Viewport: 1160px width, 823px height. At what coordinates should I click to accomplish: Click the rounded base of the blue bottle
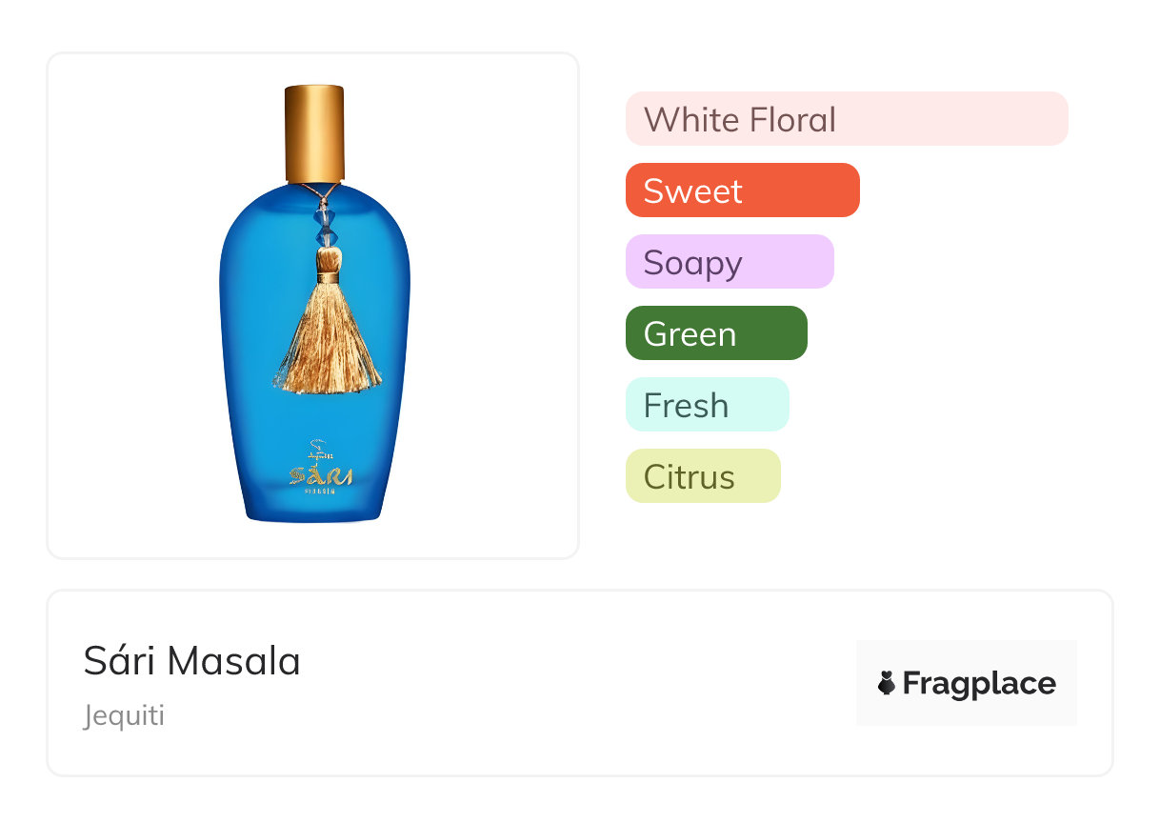point(315,510)
